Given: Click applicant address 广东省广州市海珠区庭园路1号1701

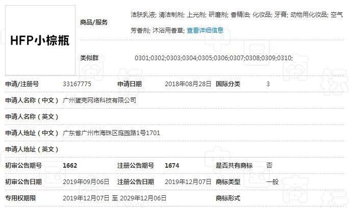Looking at the screenshot, I should [111, 133].
